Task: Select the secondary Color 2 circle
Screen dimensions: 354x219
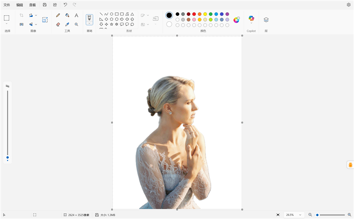Action: click(x=169, y=24)
